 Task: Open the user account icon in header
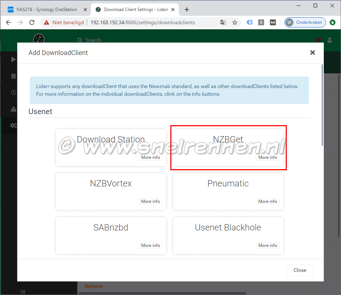tap(330, 40)
